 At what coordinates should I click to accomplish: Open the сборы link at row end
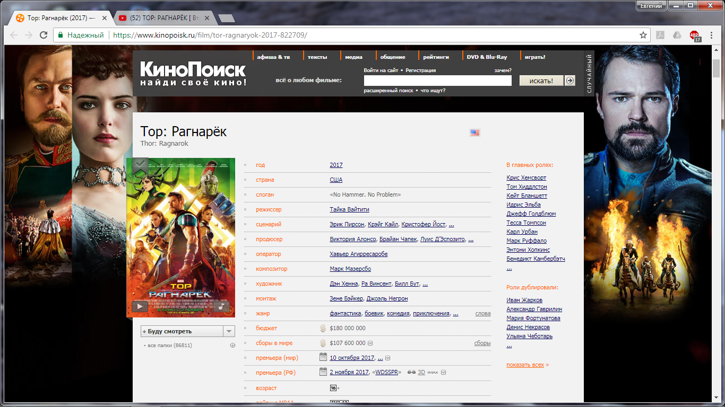[482, 343]
